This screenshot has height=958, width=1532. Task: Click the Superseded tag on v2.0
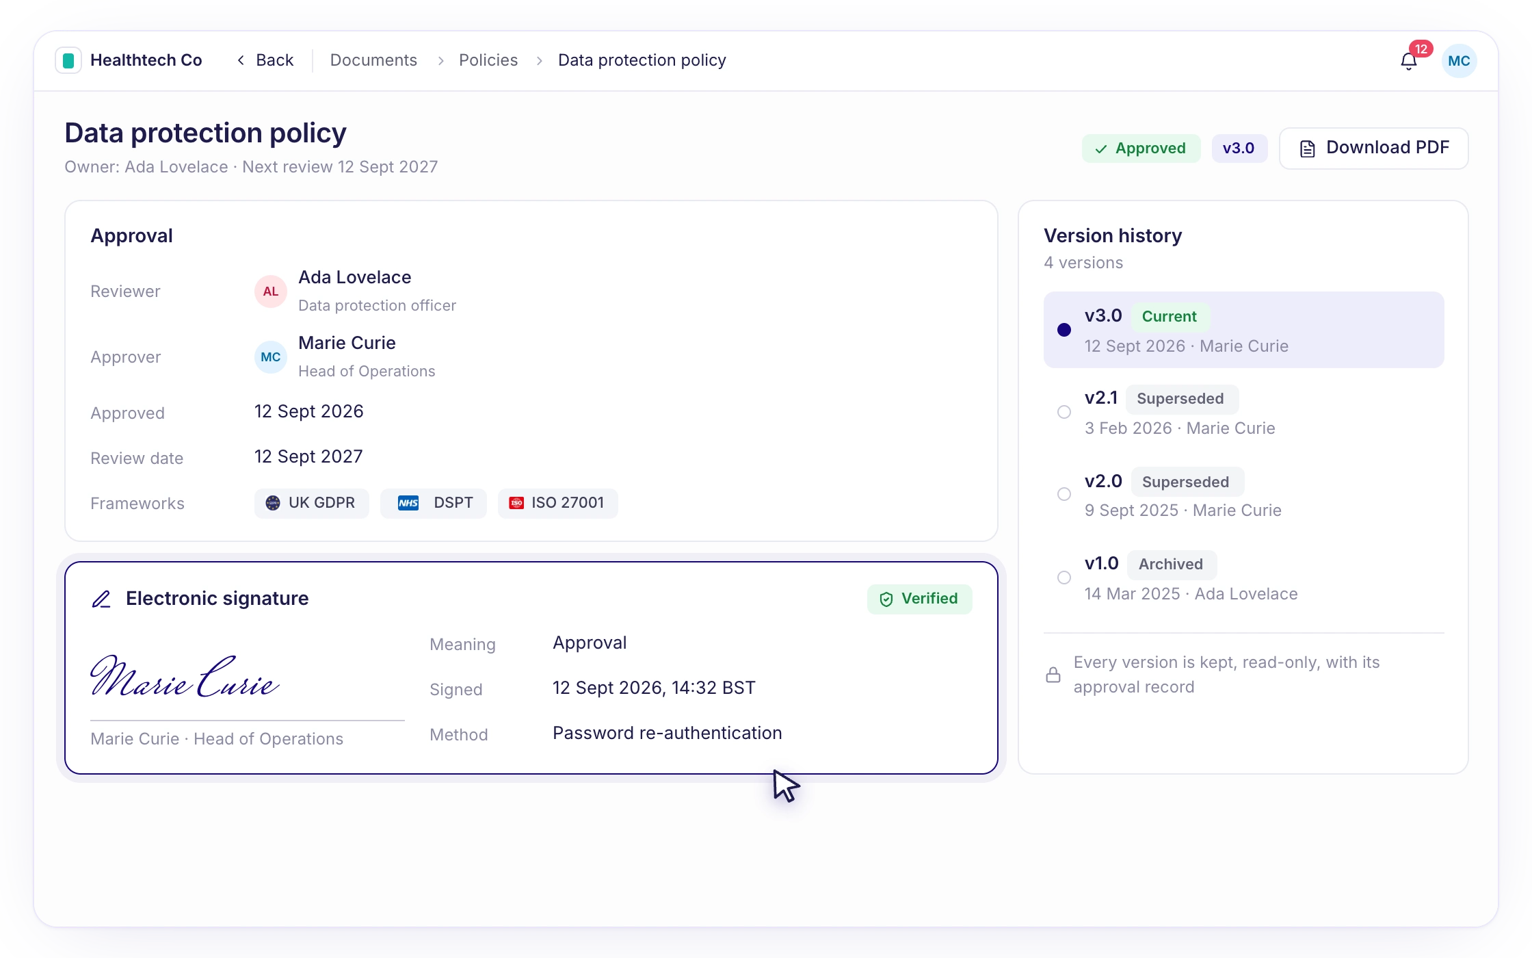tap(1187, 482)
